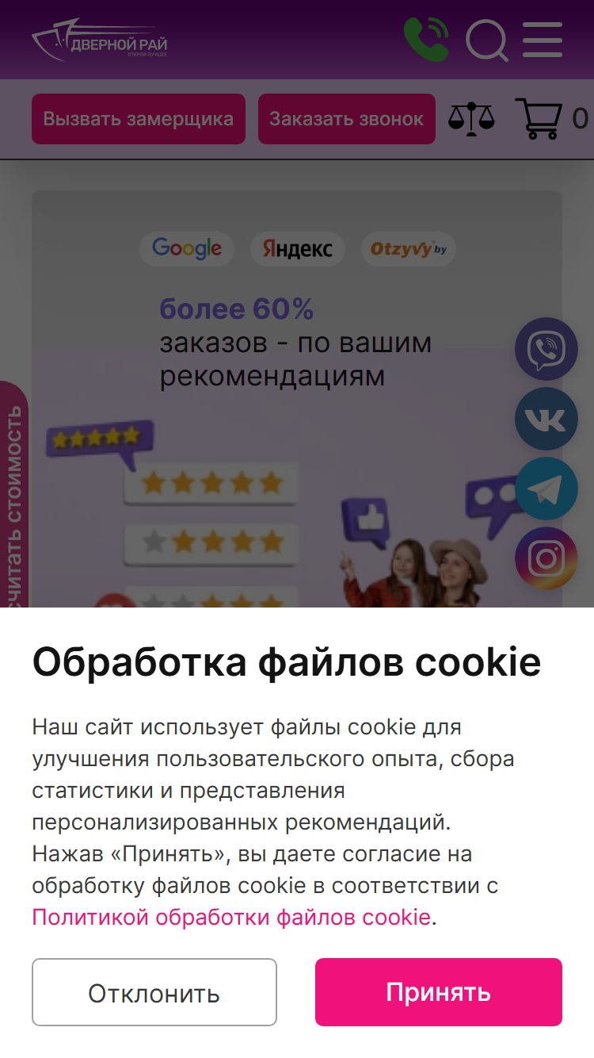Click Вызвать замерщика button
The height and width of the screenshot is (1058, 594).
point(139,119)
